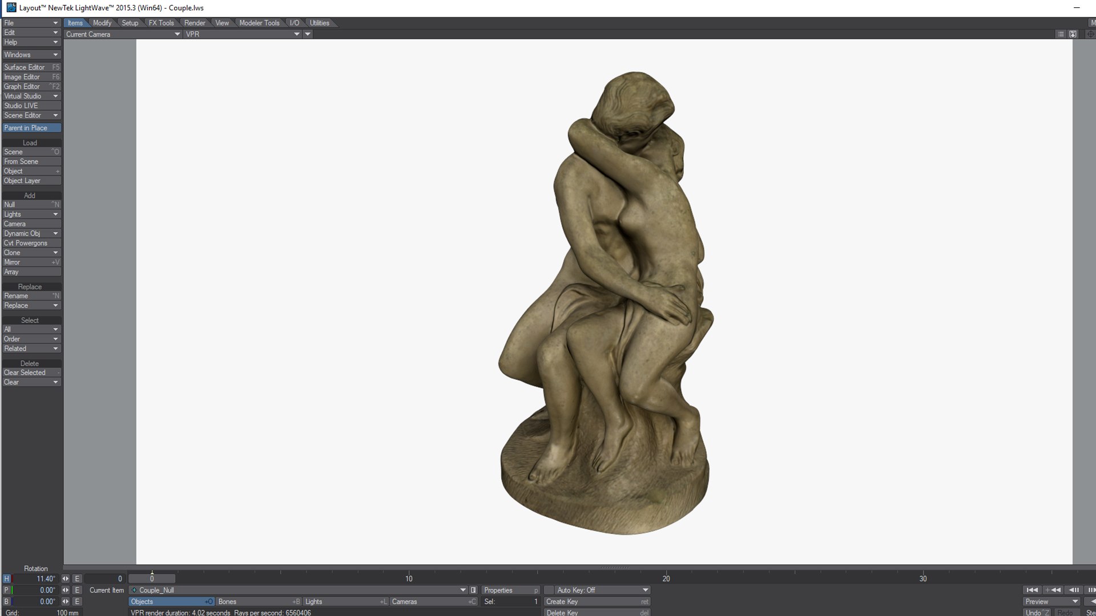The image size is (1096, 616).
Task: Open the Heading envelope E button
Action: pos(77,578)
